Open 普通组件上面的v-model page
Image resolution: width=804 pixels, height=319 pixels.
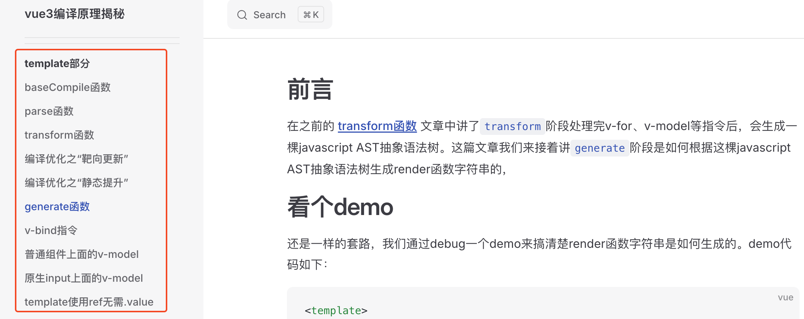[82, 255]
